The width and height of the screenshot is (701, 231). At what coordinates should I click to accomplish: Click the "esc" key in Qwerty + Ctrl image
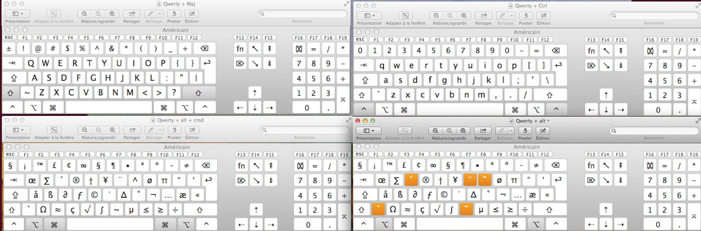pos(360,39)
